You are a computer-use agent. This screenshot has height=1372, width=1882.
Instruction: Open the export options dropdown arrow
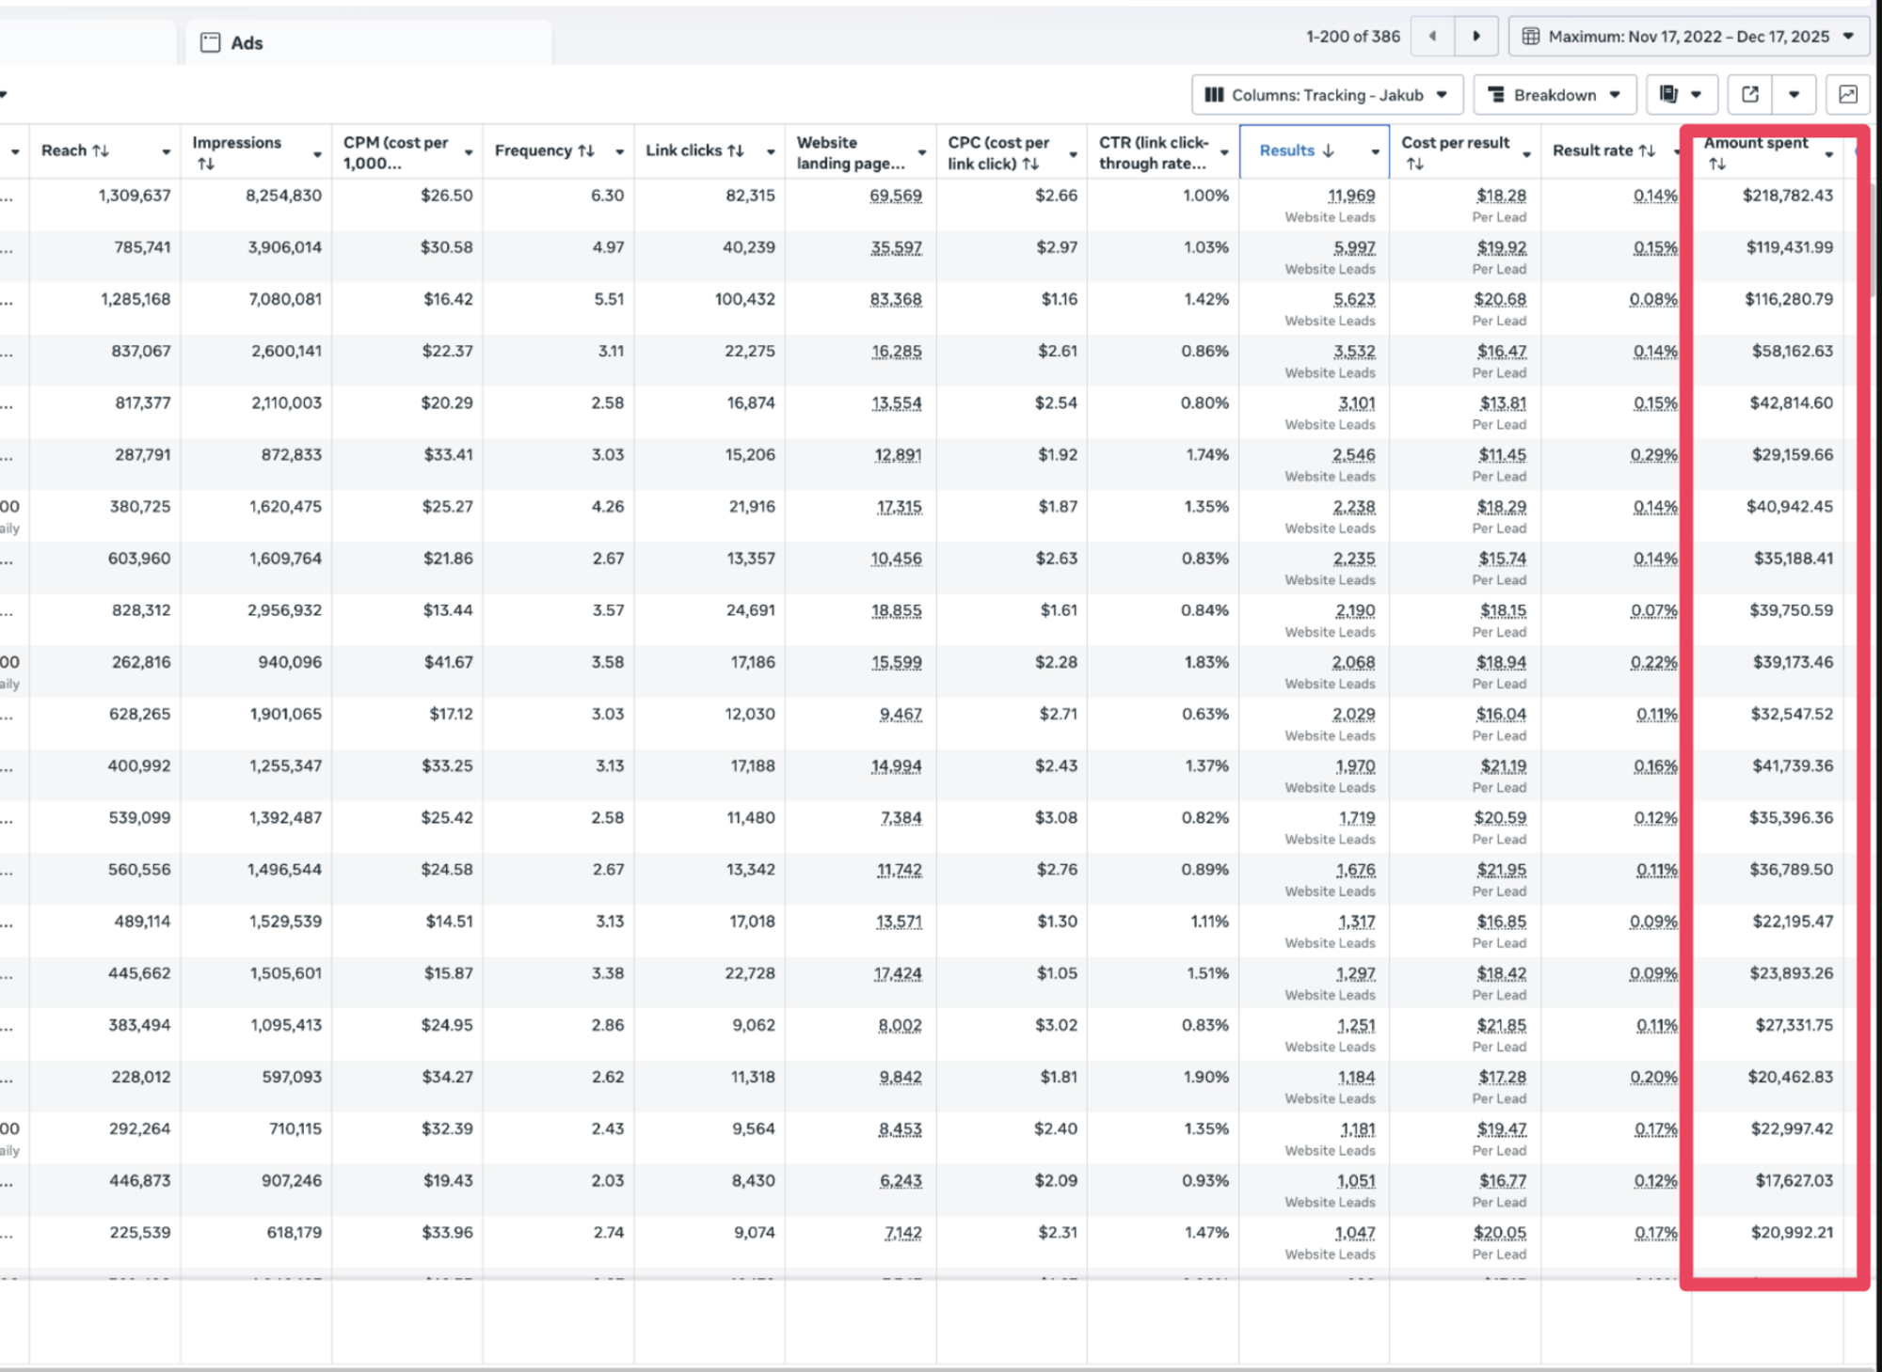(x=1794, y=95)
